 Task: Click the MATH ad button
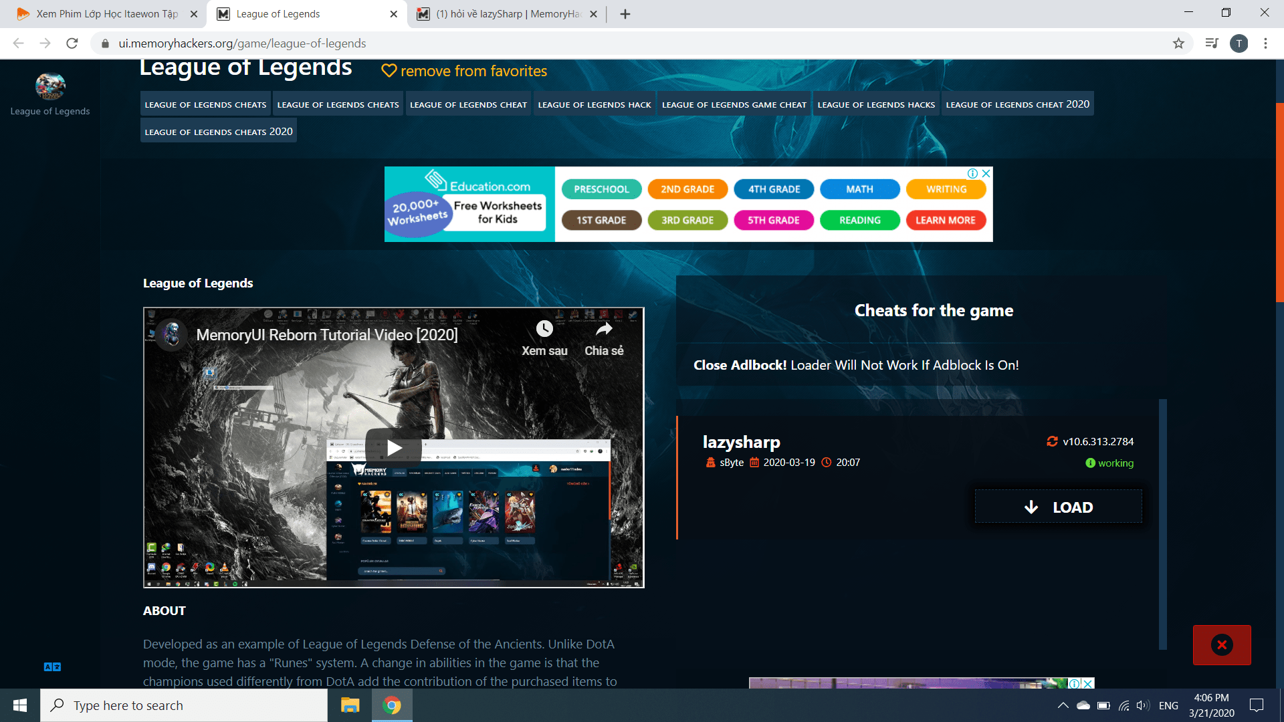click(859, 189)
